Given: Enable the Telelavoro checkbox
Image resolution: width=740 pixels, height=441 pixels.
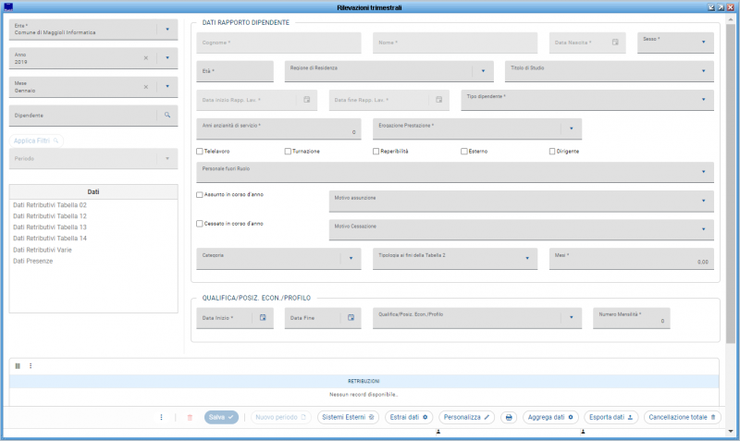Looking at the screenshot, I should click(x=200, y=151).
